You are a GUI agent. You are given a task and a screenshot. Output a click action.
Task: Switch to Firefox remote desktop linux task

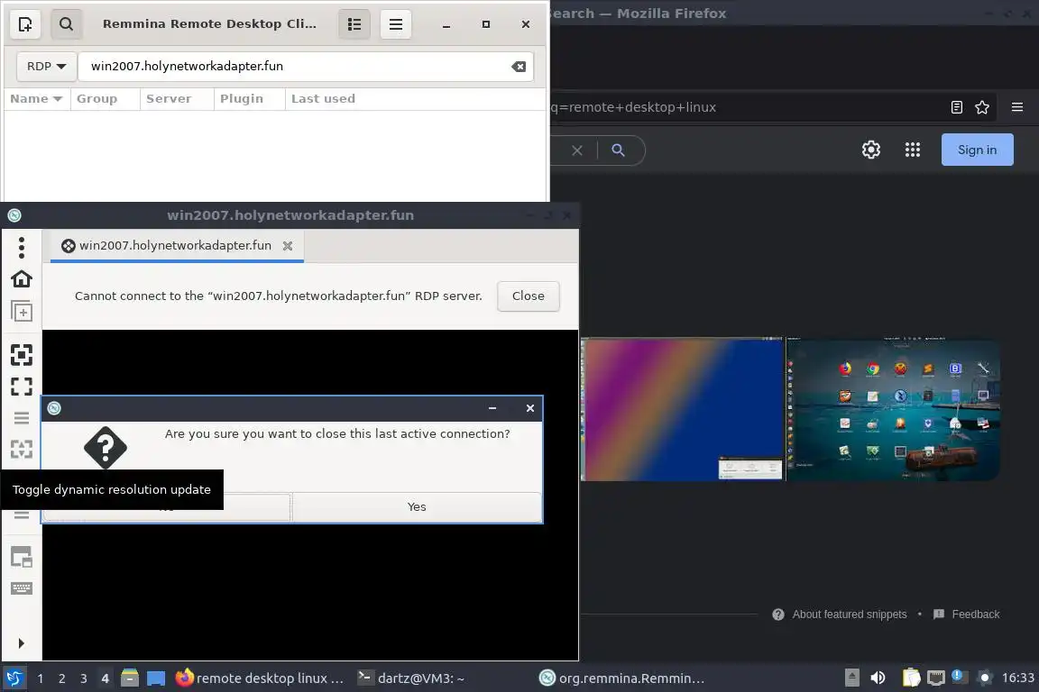pyautogui.click(x=260, y=678)
